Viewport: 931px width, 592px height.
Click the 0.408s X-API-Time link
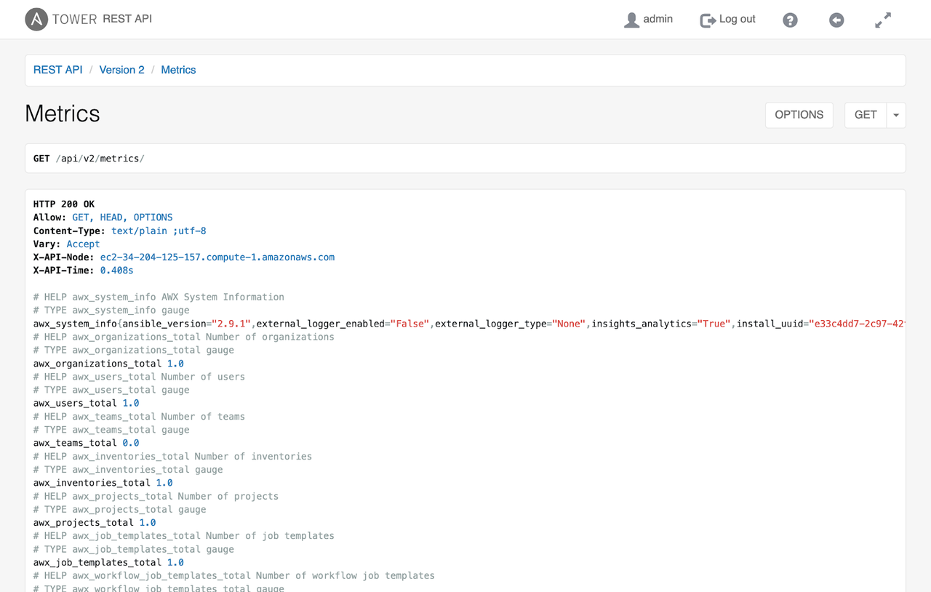click(x=116, y=270)
